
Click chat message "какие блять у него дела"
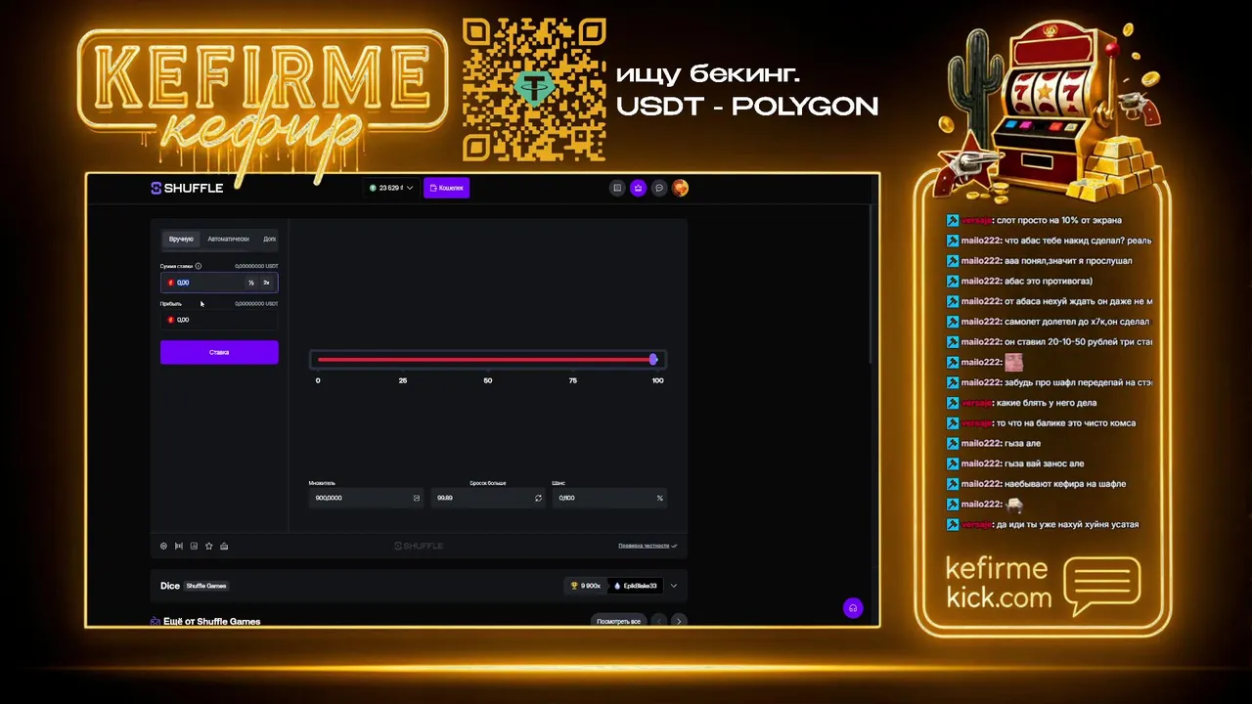[1046, 403]
